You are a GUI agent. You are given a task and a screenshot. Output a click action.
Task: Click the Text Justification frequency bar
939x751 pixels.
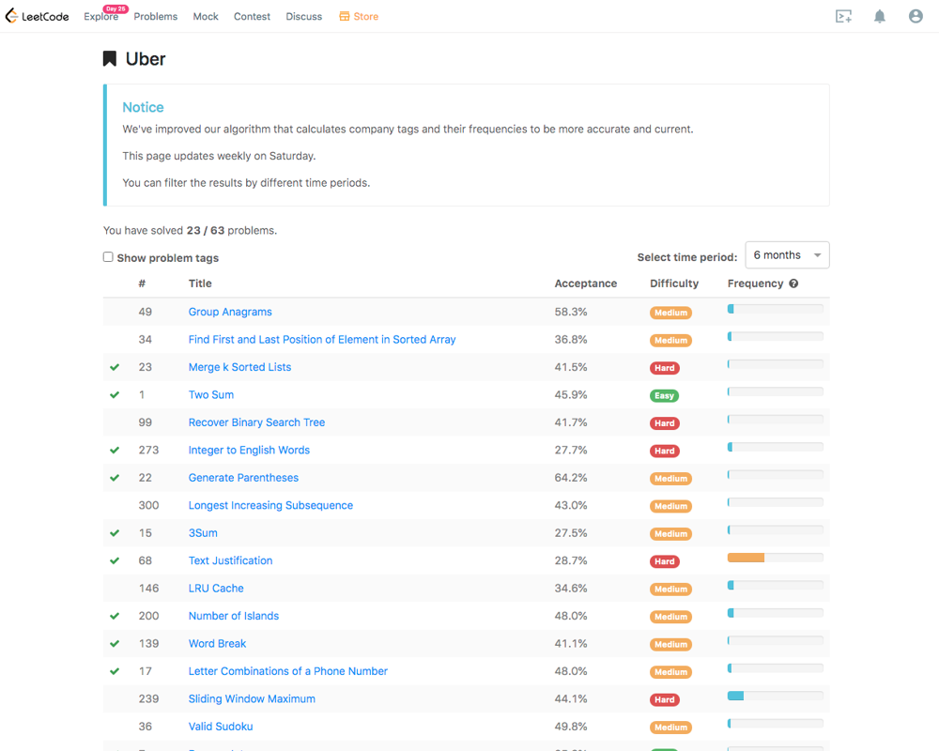pyautogui.click(x=775, y=558)
